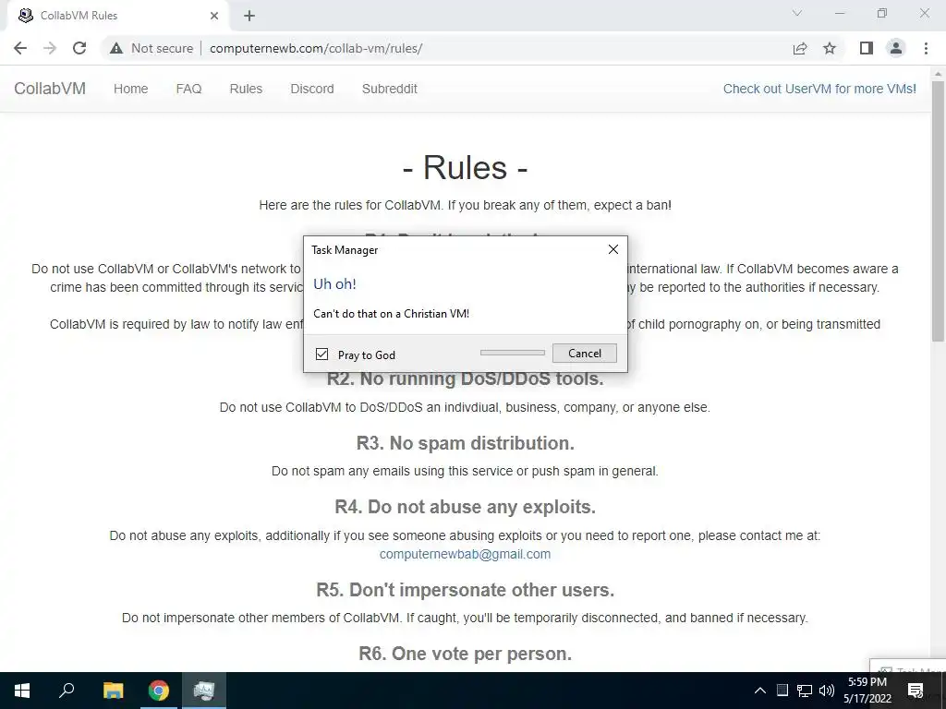Click Cancel in the Task Manager dialog
The image size is (946, 709).
[584, 354]
